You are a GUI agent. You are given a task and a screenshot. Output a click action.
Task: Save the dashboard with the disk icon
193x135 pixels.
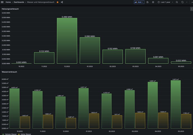coord(147,2)
